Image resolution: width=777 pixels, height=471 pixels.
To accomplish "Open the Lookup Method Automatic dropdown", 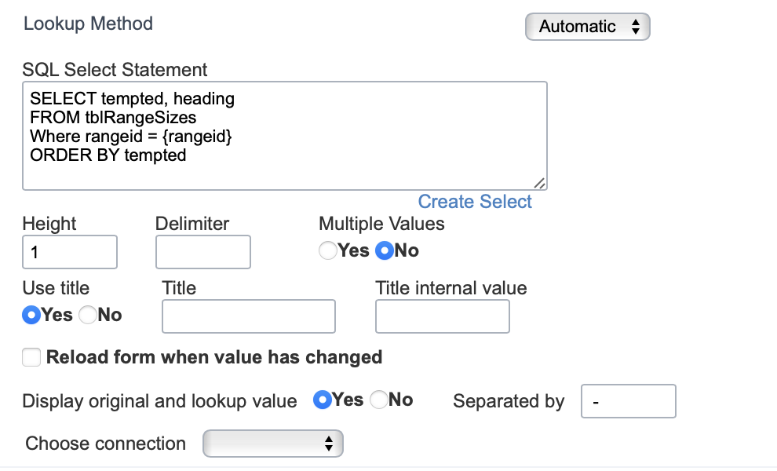I will (587, 27).
